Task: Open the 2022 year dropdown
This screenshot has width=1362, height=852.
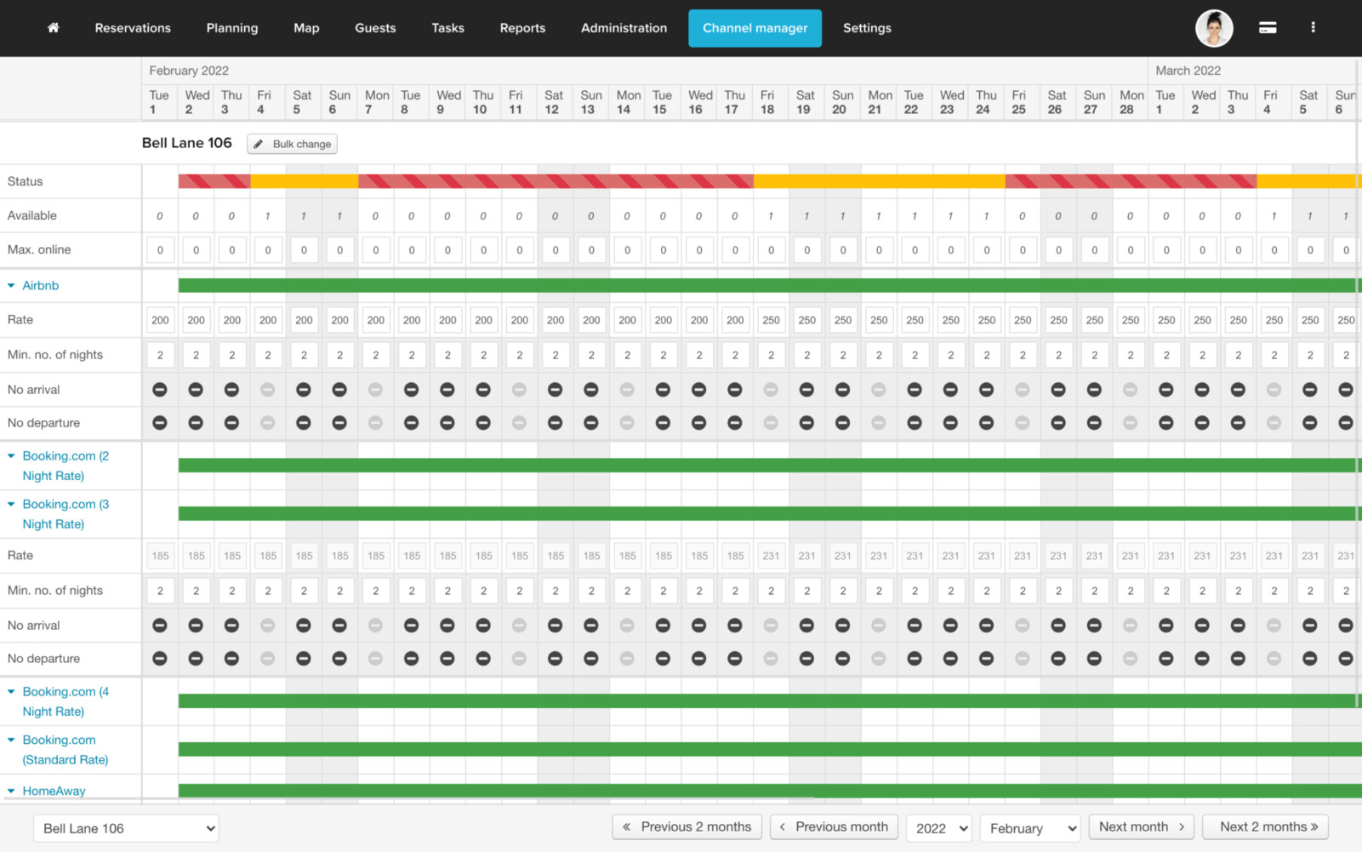Action: pos(939,828)
